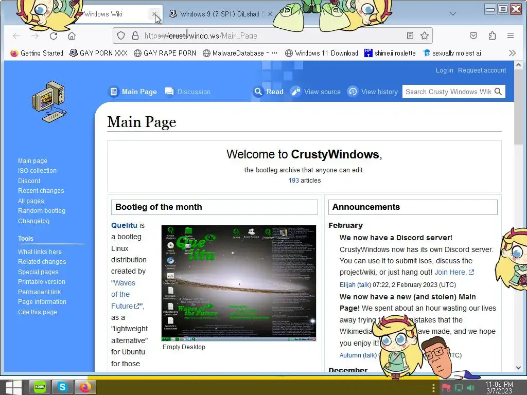
Task: Click the volume speaker tray icon
Action: point(470,388)
